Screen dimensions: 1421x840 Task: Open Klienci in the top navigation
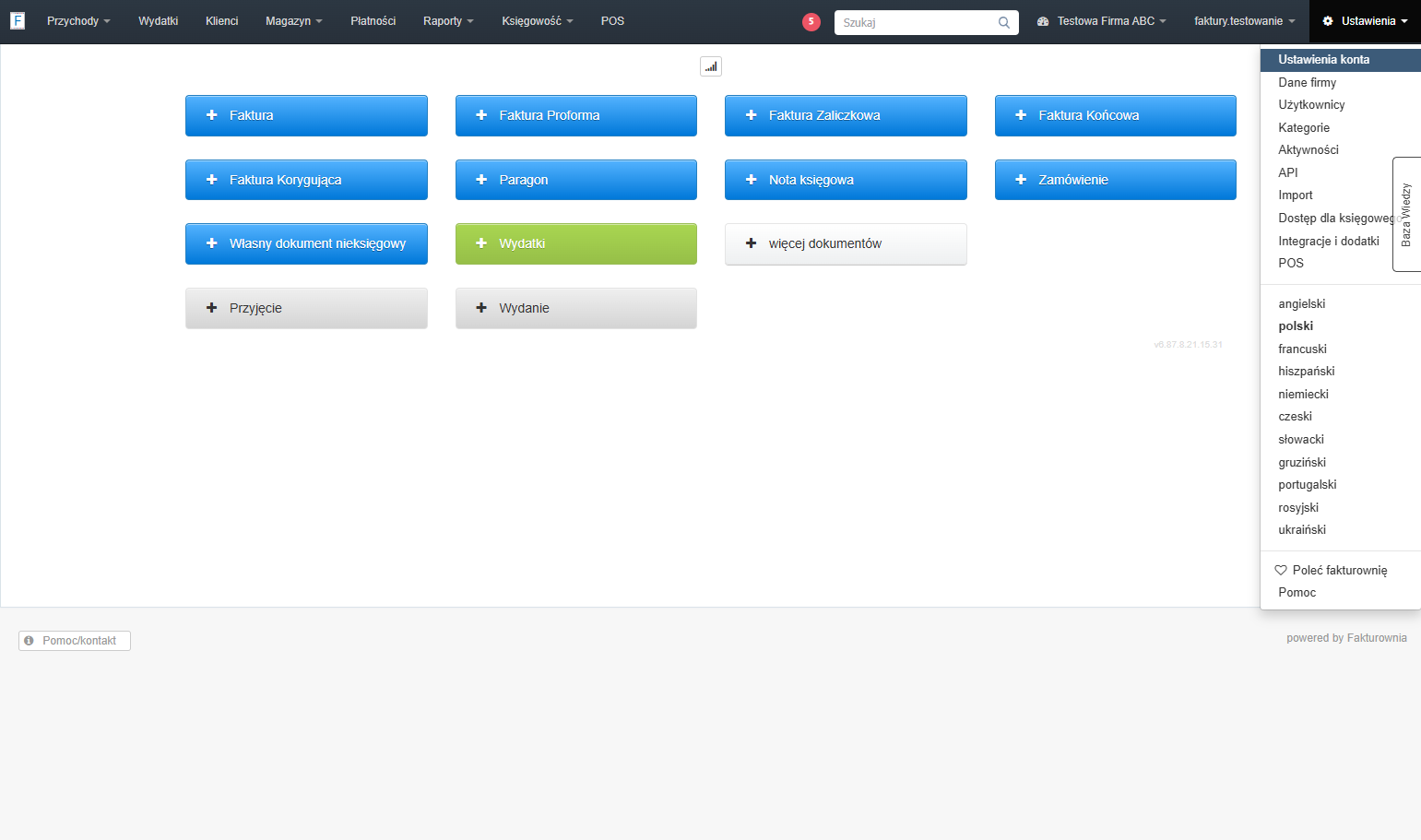[222, 21]
